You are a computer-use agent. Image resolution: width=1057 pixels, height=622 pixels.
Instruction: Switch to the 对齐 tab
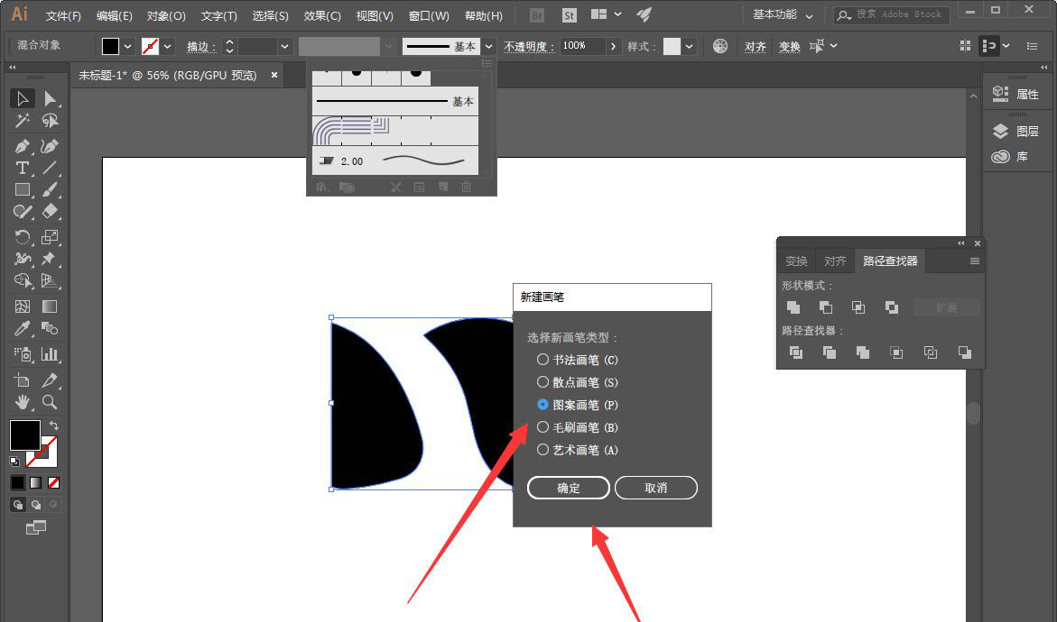[835, 261]
